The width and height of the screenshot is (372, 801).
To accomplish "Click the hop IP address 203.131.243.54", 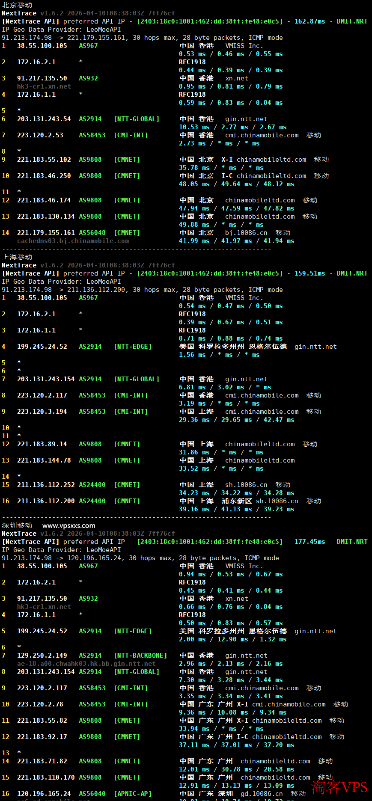I will [x=44, y=119].
